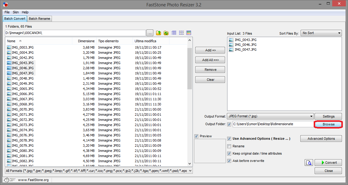This screenshot has width=348, height=185.
Task: Click the source folder path field
Action: point(75,33)
